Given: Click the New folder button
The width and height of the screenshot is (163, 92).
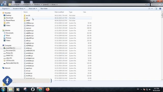Looking at the screenshot, I should tap(44, 8).
